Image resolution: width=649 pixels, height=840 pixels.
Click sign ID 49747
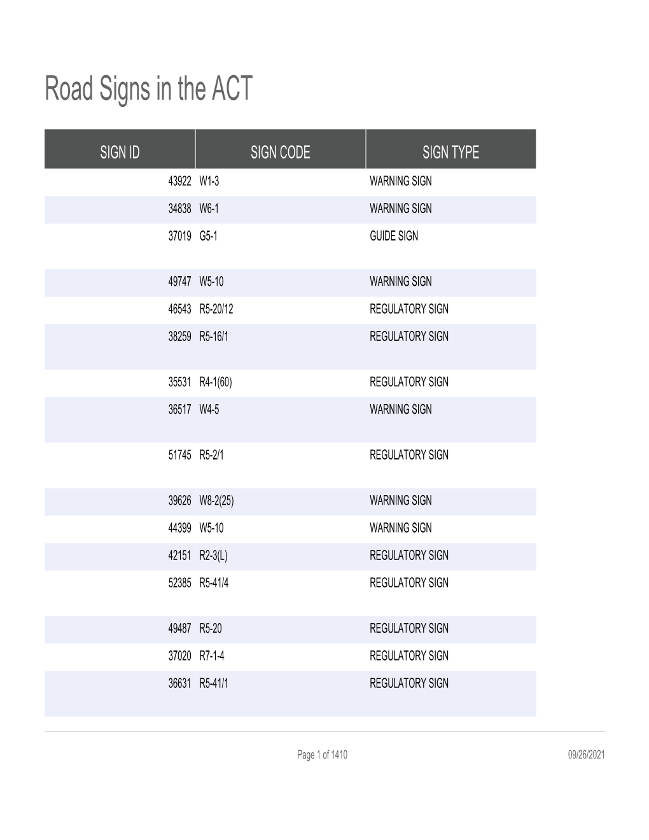(x=179, y=282)
